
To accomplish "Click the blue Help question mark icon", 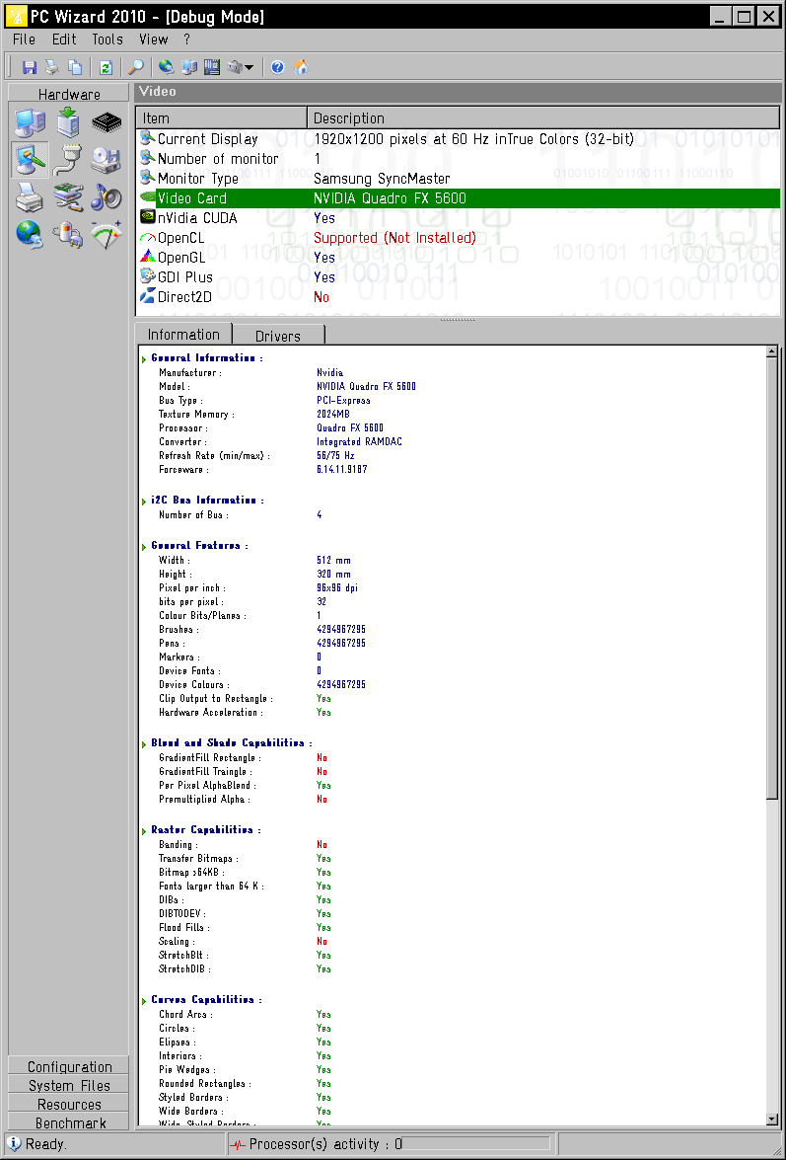I will 278,67.
